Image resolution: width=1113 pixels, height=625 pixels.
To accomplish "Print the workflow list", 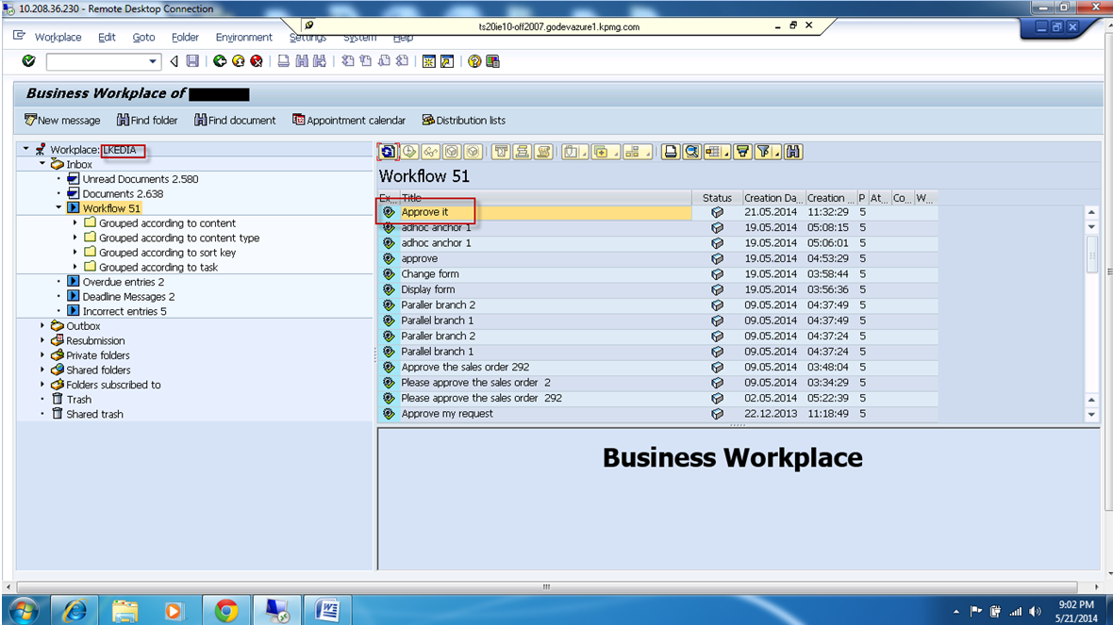I will (x=671, y=152).
